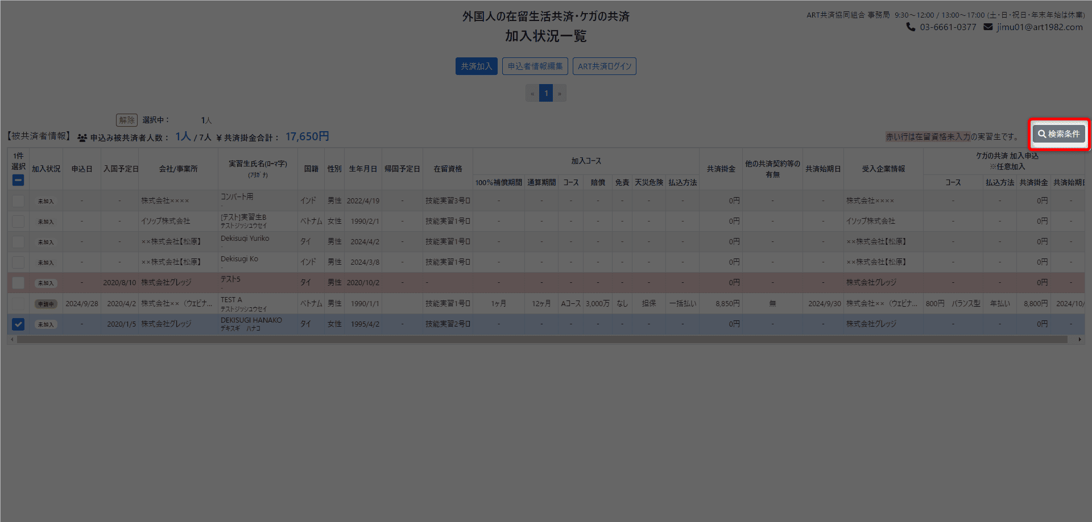Image resolution: width=1092 pixels, height=522 pixels.
Task: Click the 申請中 status badge for TEST A
Action: [x=45, y=304]
